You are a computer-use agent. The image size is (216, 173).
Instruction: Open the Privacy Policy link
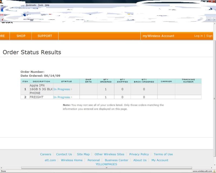pyautogui.click(x=139, y=154)
